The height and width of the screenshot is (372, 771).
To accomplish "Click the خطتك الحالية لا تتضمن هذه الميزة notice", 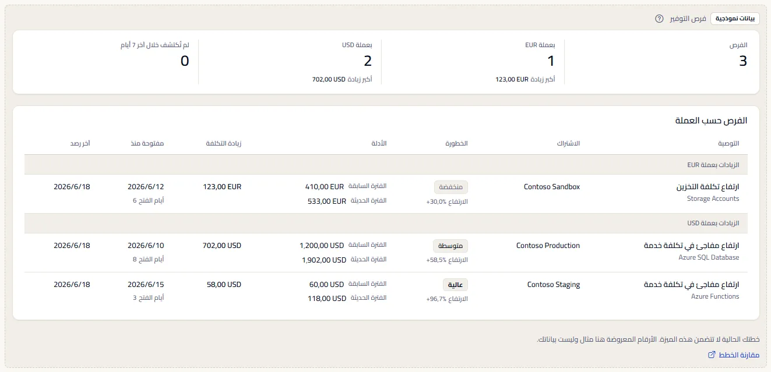I will coord(648,339).
